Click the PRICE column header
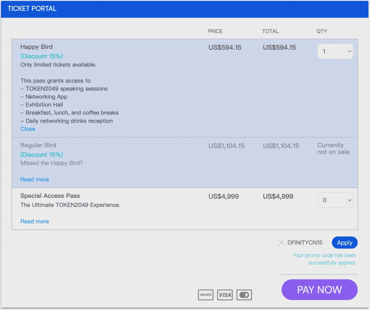Screen dimensions: 370x310 point(215,31)
